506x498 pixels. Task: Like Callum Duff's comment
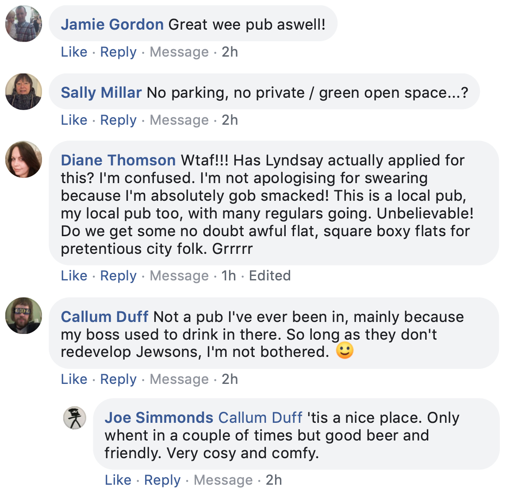(x=74, y=379)
